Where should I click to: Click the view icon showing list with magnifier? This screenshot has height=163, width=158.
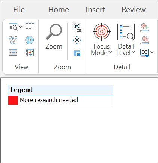click(13, 27)
